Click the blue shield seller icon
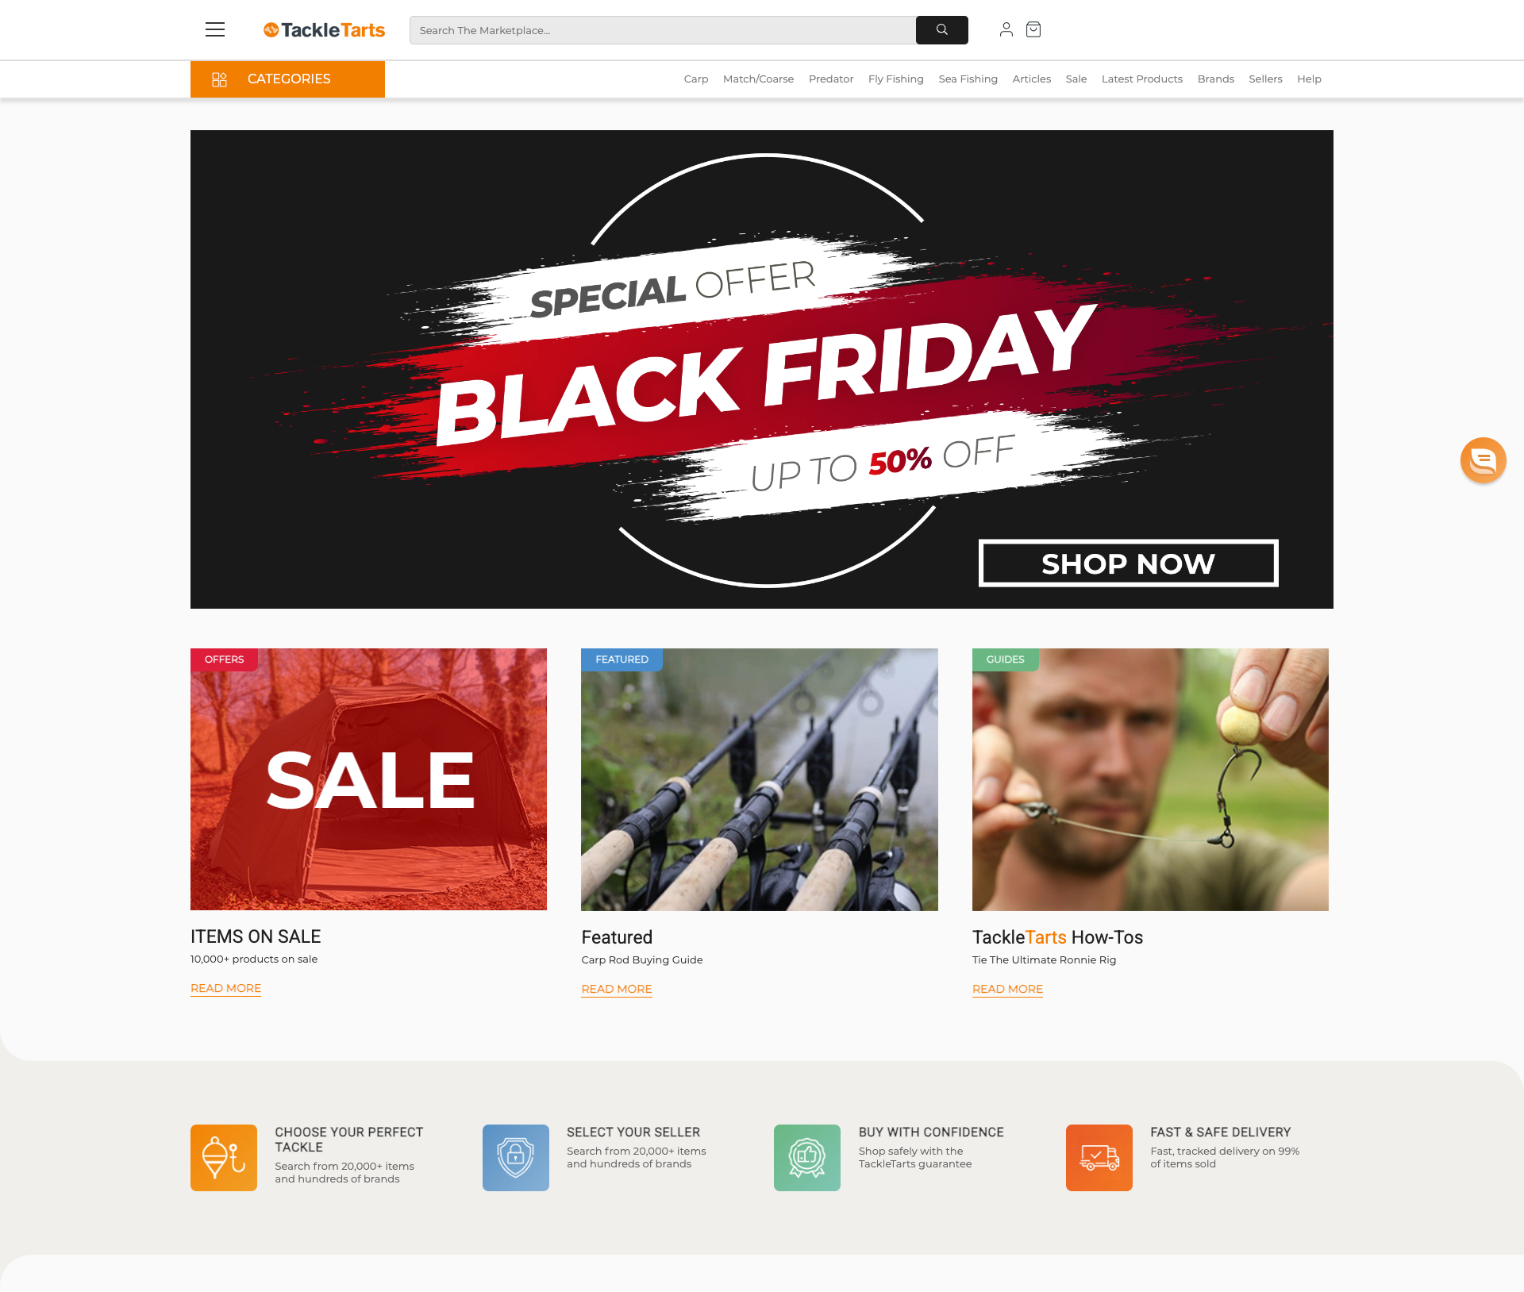 (516, 1157)
